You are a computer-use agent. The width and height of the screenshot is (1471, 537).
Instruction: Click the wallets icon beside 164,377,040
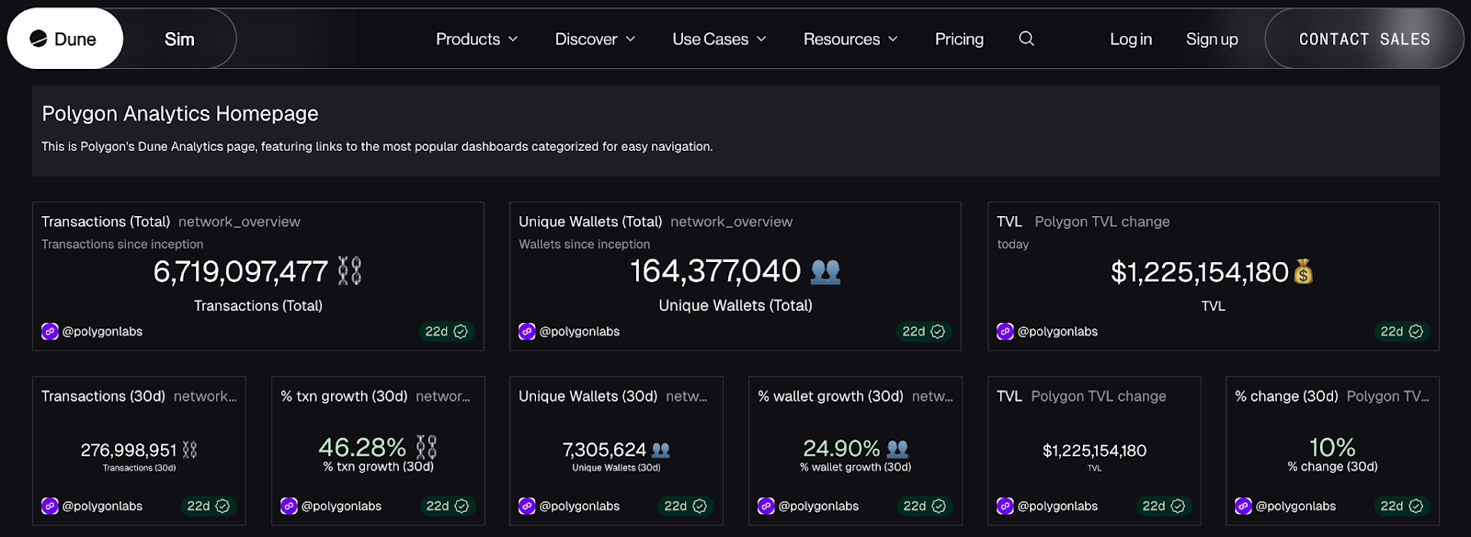(x=826, y=271)
